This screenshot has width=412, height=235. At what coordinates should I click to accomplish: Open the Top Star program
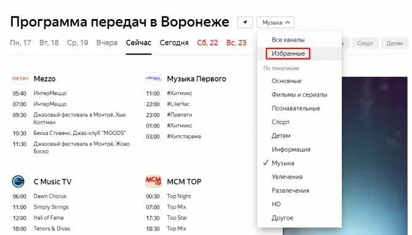(x=177, y=218)
